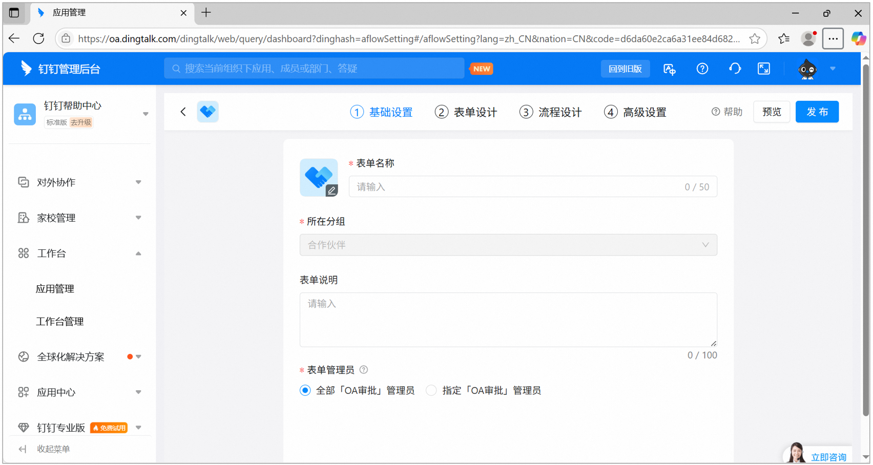Click 立即咨询 consultation button
The height and width of the screenshot is (465, 873).
(x=828, y=457)
